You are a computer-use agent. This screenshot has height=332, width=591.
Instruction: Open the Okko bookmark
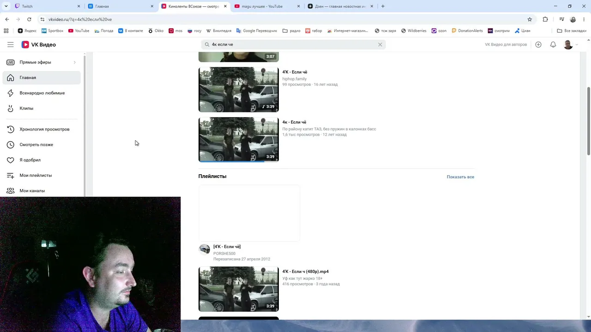click(x=156, y=31)
